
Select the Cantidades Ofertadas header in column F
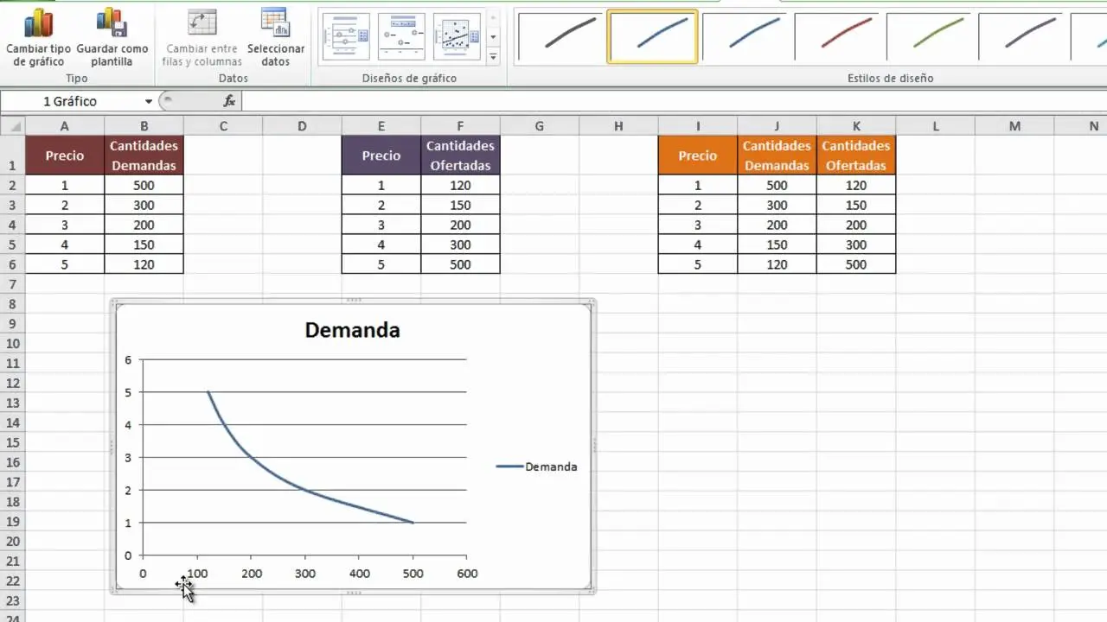[x=460, y=155]
